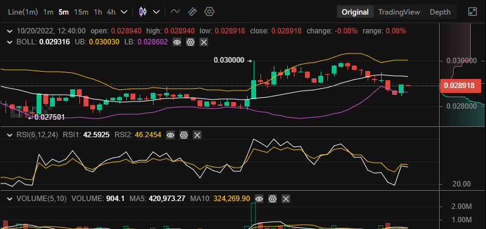Remove the VOLUME indicator
The width and height of the screenshot is (486, 229).
286,199
